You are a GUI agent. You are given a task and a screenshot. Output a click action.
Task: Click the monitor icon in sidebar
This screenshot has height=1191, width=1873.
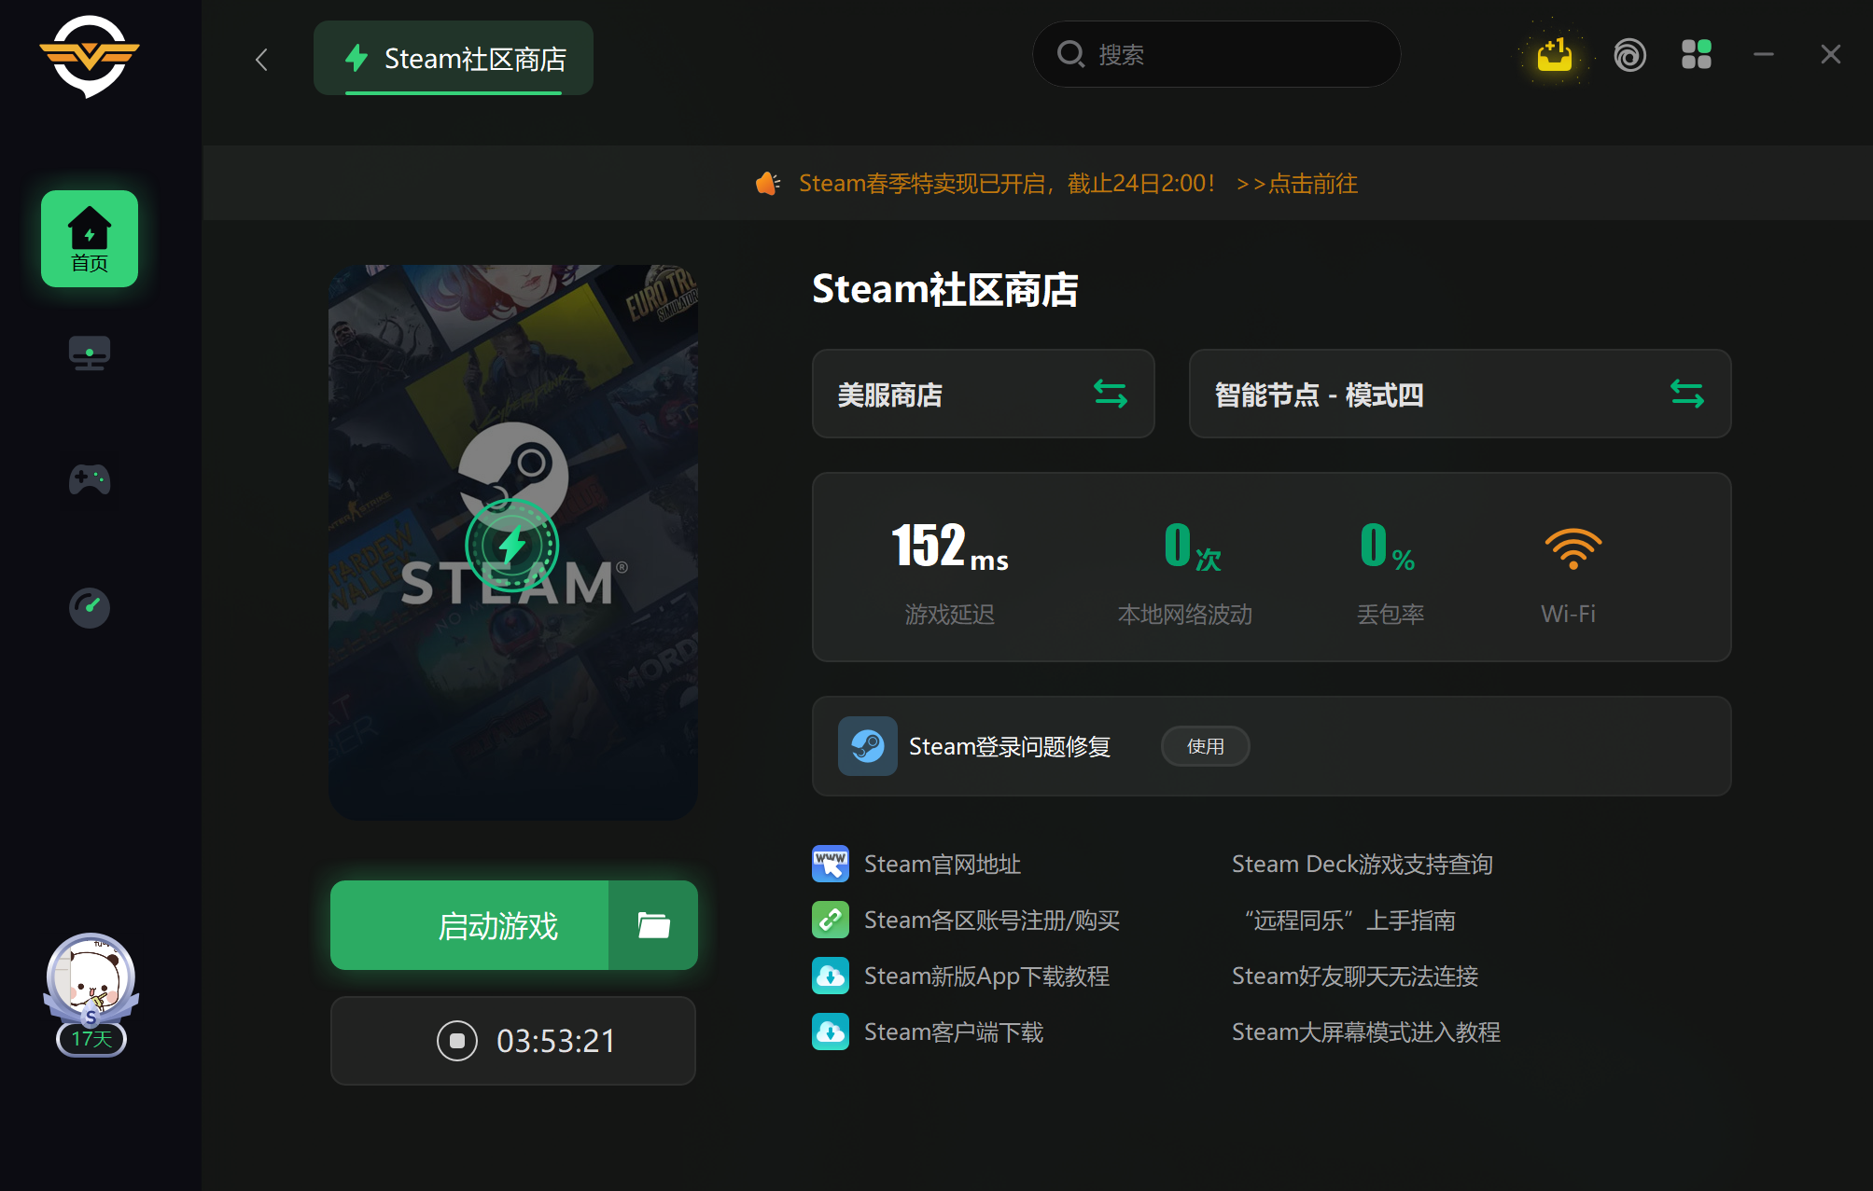[90, 353]
